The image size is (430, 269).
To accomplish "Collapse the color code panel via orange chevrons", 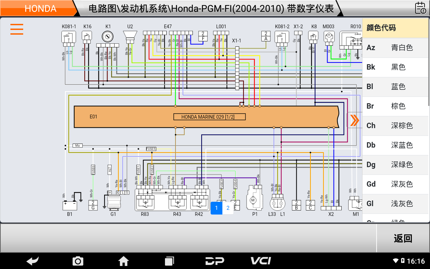I will click(x=354, y=120).
